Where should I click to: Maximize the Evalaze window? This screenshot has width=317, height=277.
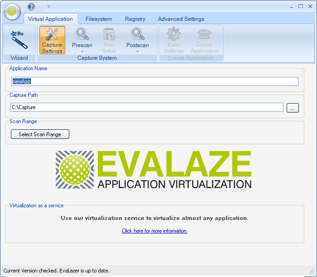301,6
